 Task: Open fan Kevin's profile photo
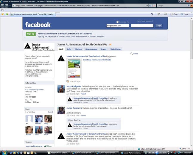point(48,130)
